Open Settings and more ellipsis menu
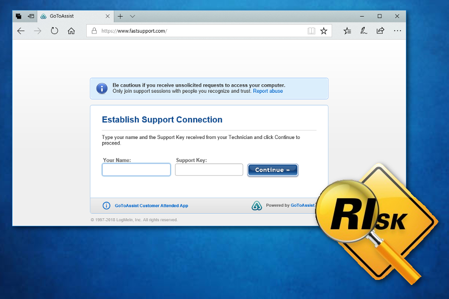Viewport: 449px width, 299px height. 397,31
